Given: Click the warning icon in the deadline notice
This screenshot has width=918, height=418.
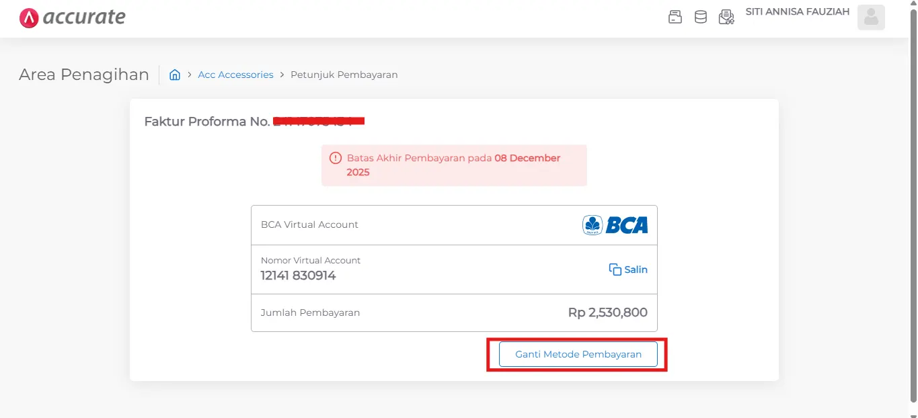Looking at the screenshot, I should point(335,157).
